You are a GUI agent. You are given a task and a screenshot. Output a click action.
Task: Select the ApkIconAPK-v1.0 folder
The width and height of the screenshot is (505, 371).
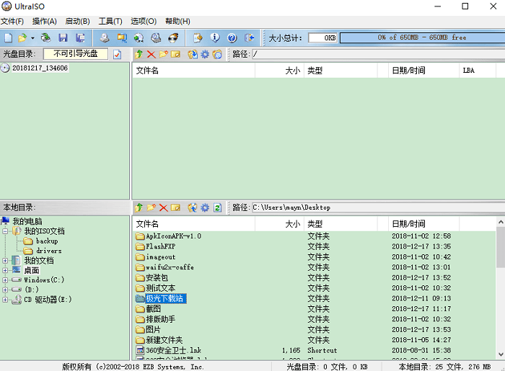pos(174,236)
